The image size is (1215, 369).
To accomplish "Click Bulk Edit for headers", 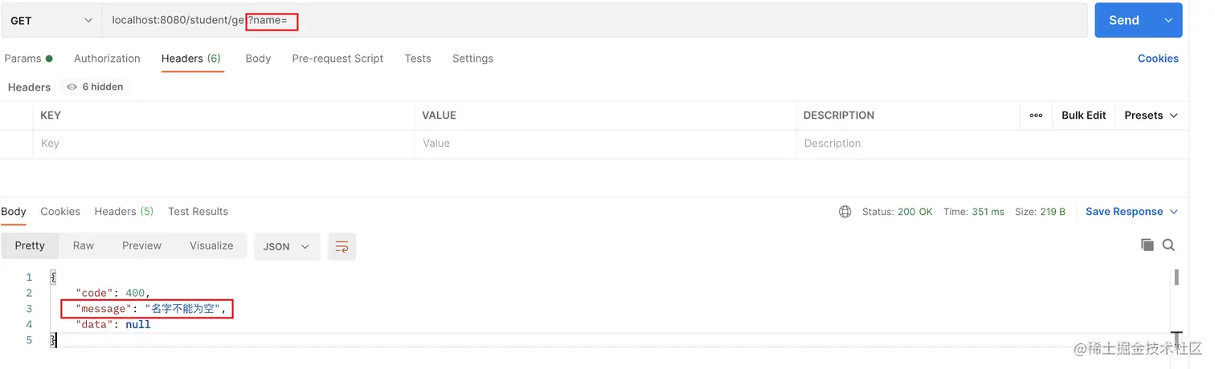I will click(1083, 116).
